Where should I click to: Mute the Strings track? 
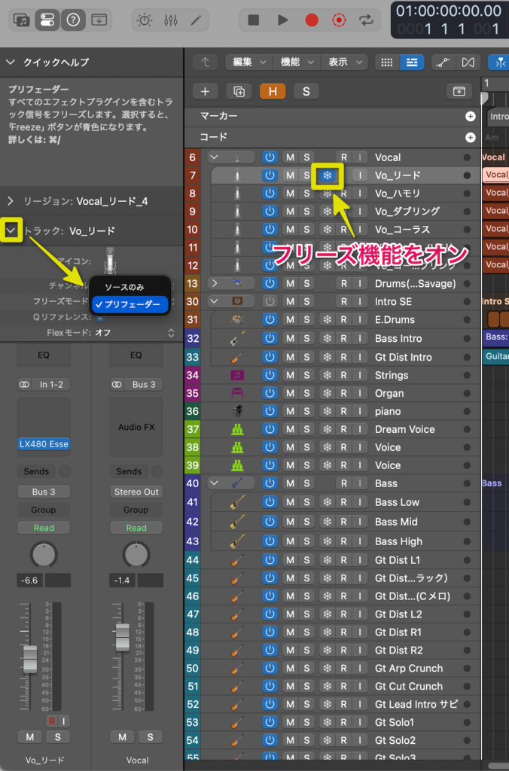(x=289, y=375)
